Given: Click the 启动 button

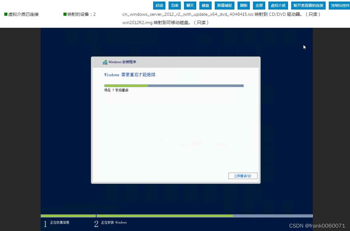Looking at the screenshot, I should 159,6.
